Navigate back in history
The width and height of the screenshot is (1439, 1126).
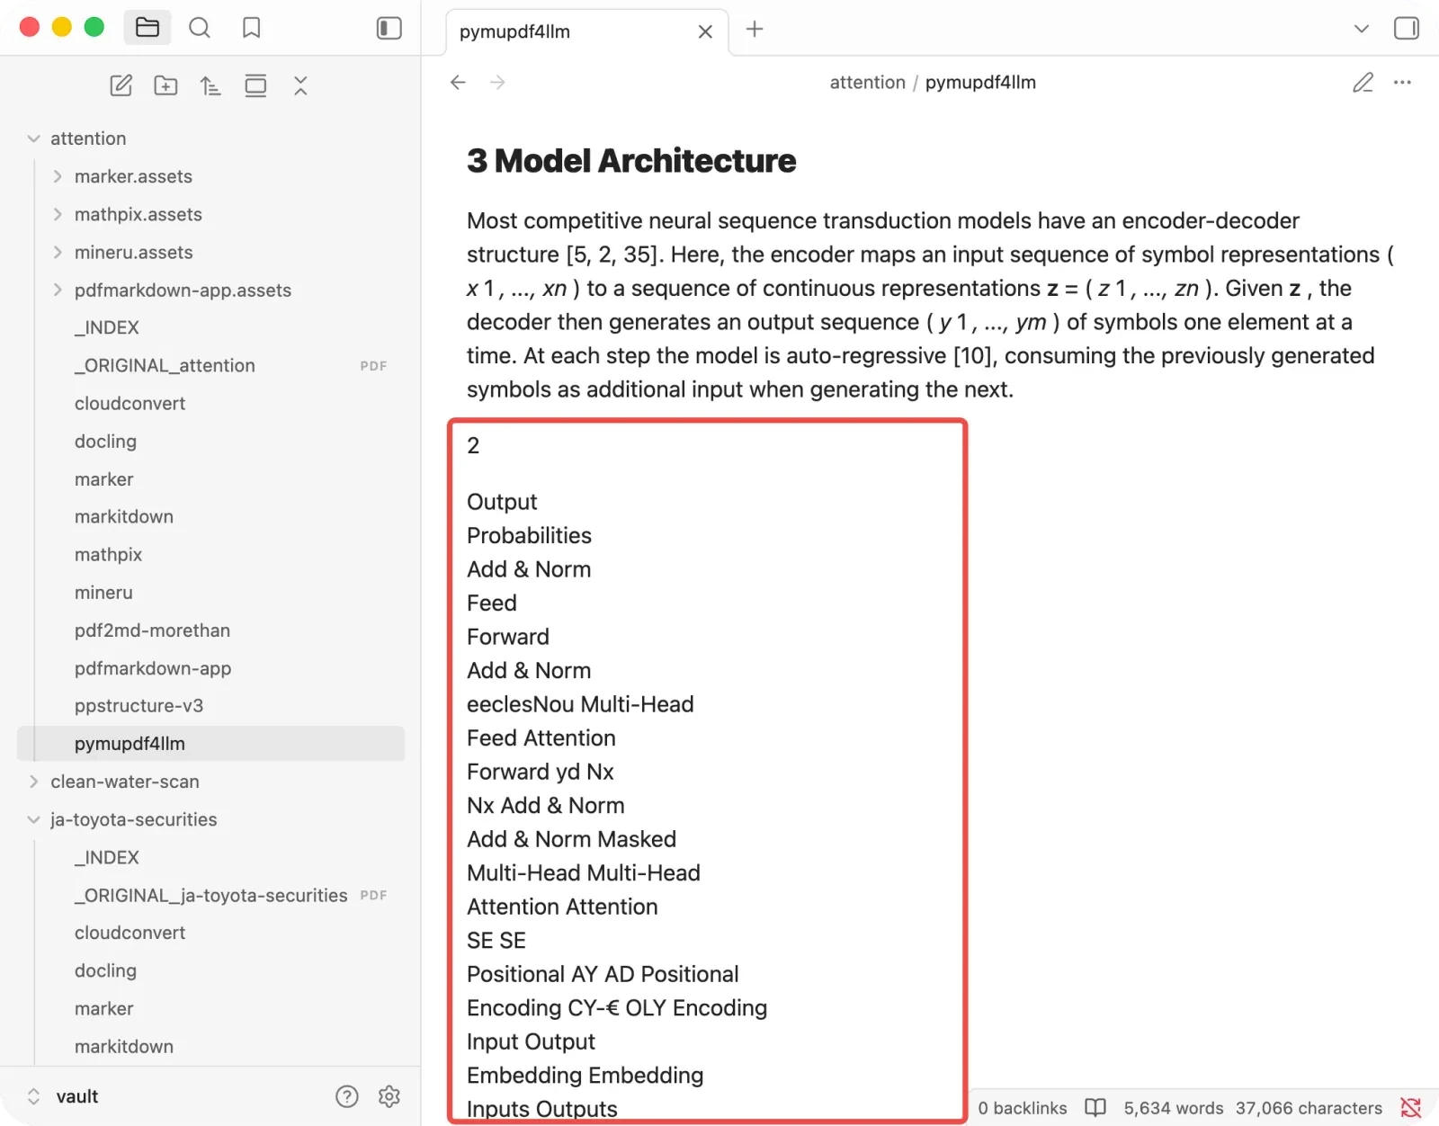[x=458, y=82]
